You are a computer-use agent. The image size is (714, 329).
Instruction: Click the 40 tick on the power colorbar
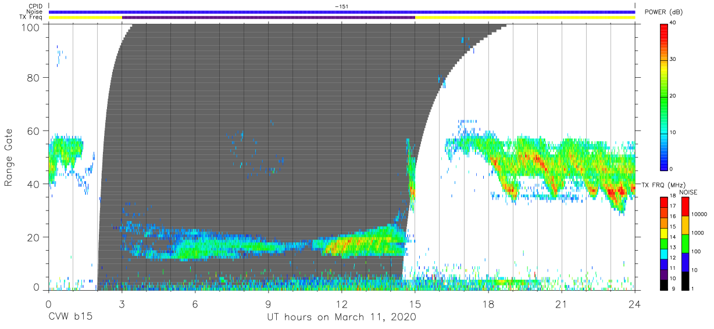tap(674, 23)
